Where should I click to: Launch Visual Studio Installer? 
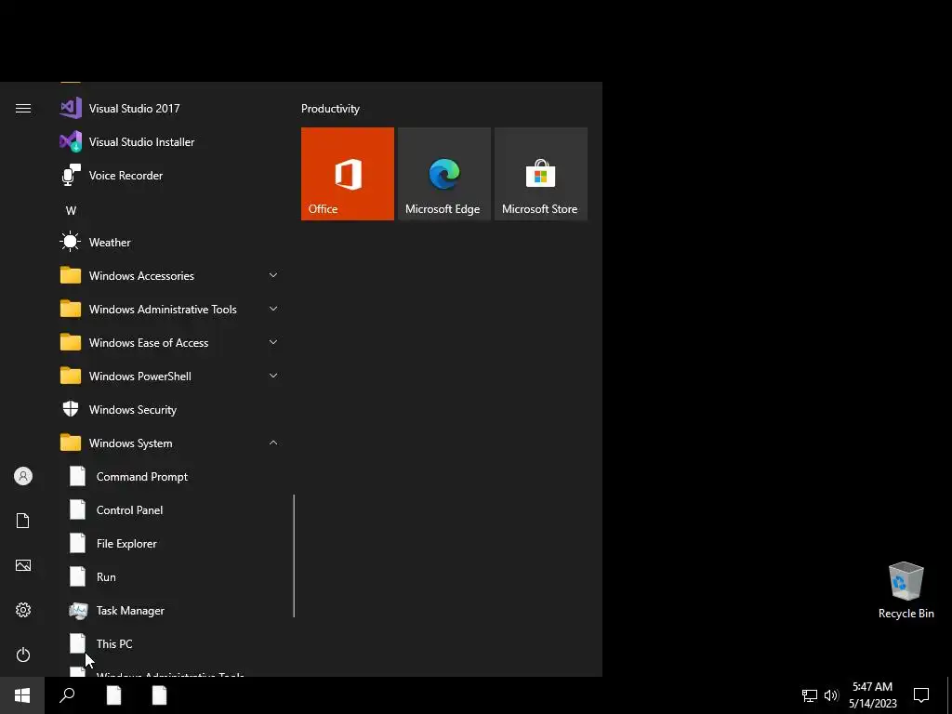(168, 142)
